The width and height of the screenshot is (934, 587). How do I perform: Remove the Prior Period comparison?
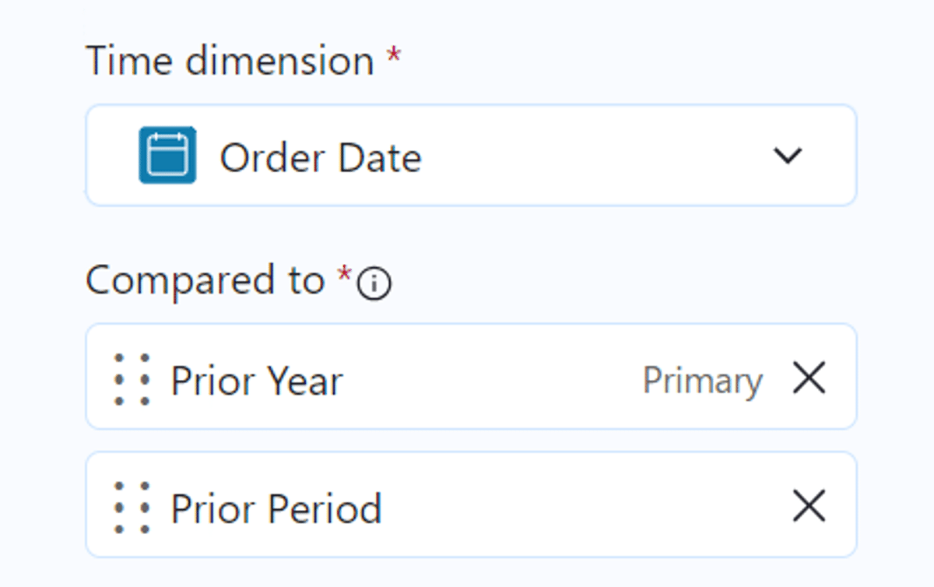coord(809,507)
